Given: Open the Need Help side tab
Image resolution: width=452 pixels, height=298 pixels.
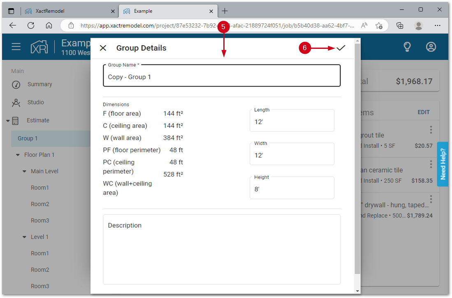Looking at the screenshot, I should click(443, 164).
